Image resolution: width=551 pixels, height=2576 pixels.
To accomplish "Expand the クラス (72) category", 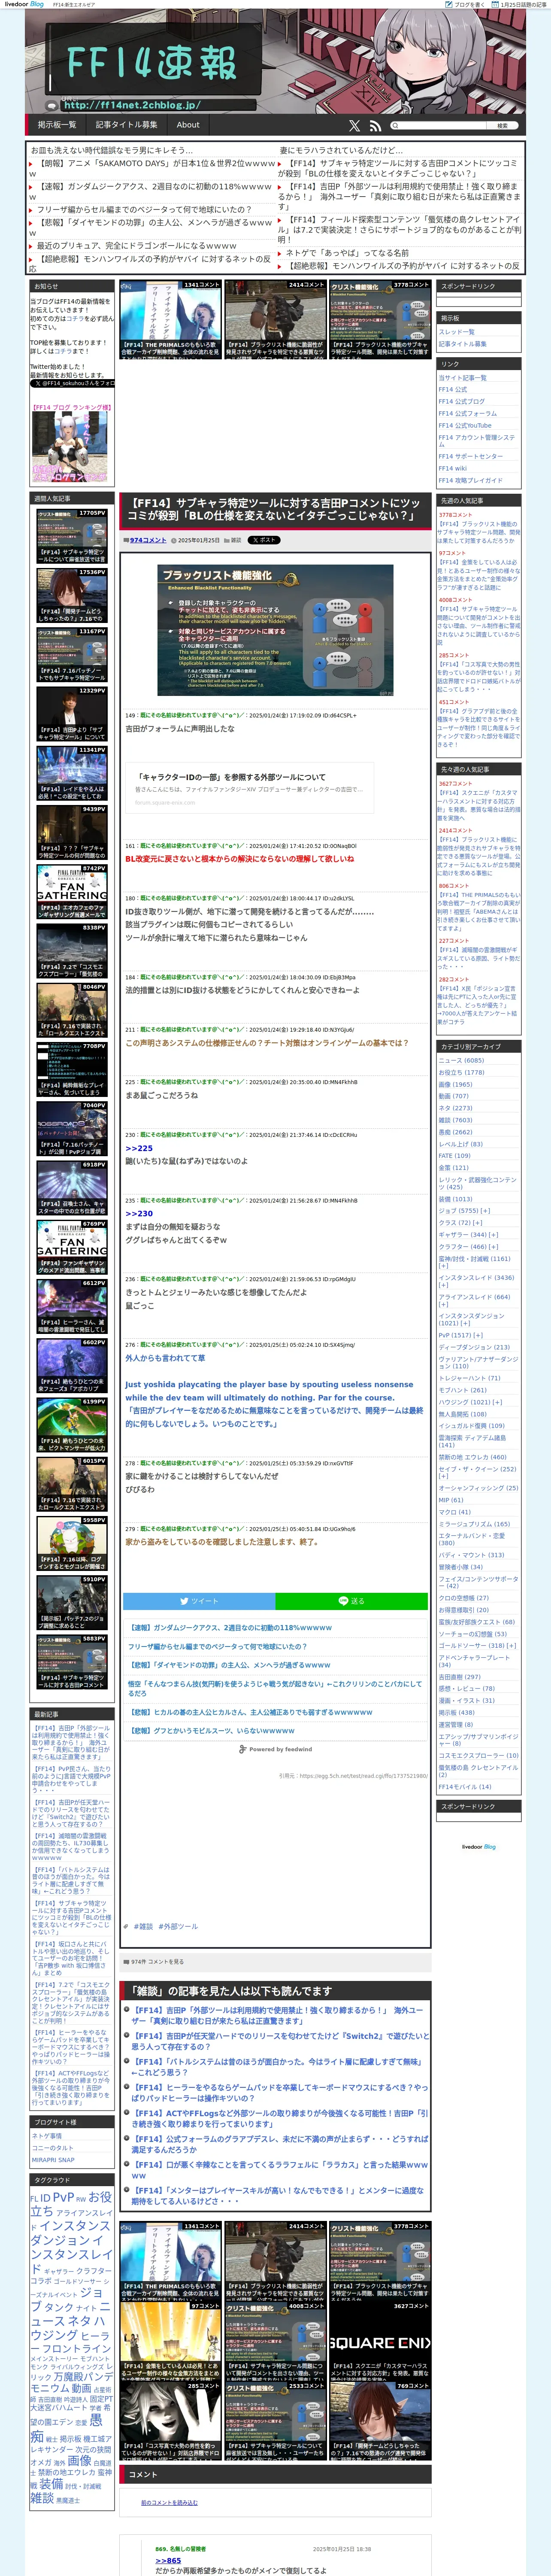I will (x=460, y=1223).
